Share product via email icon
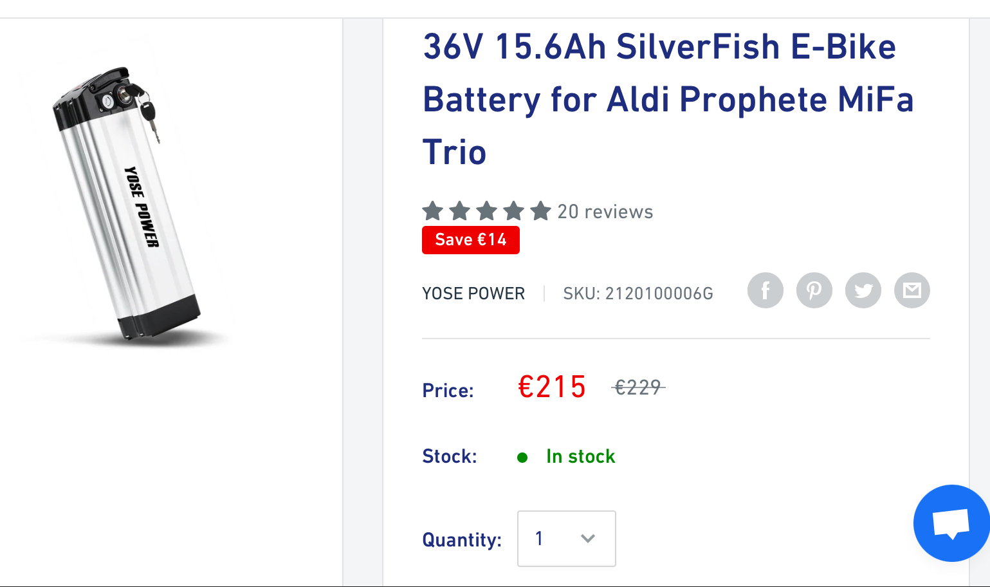This screenshot has width=990, height=587. (912, 290)
